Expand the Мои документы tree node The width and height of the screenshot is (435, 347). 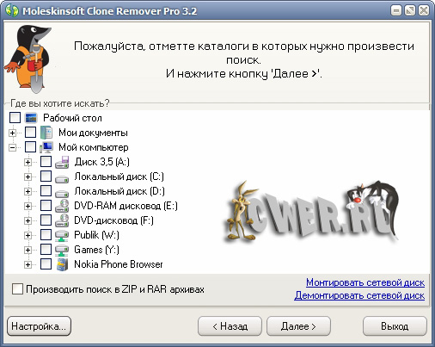12,133
